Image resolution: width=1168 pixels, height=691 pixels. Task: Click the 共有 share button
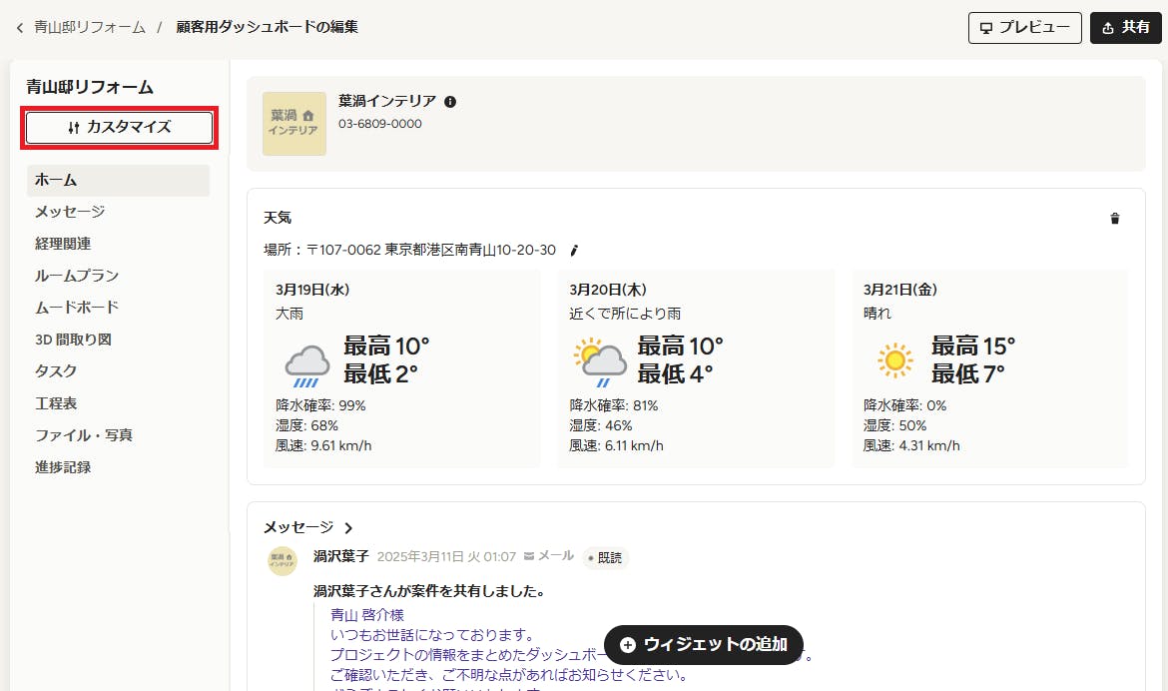click(1125, 28)
